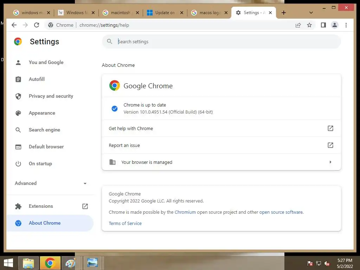Open Search engine settings
Image resolution: width=360 pixels, height=270 pixels.
coord(45,130)
